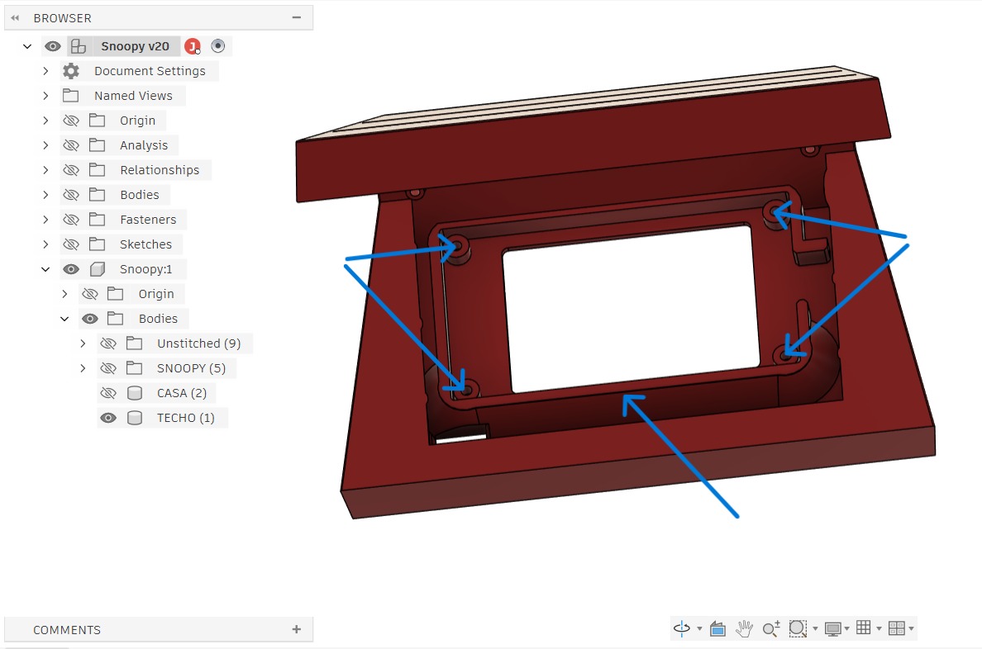Expand the Fasteners folder

[x=45, y=220]
